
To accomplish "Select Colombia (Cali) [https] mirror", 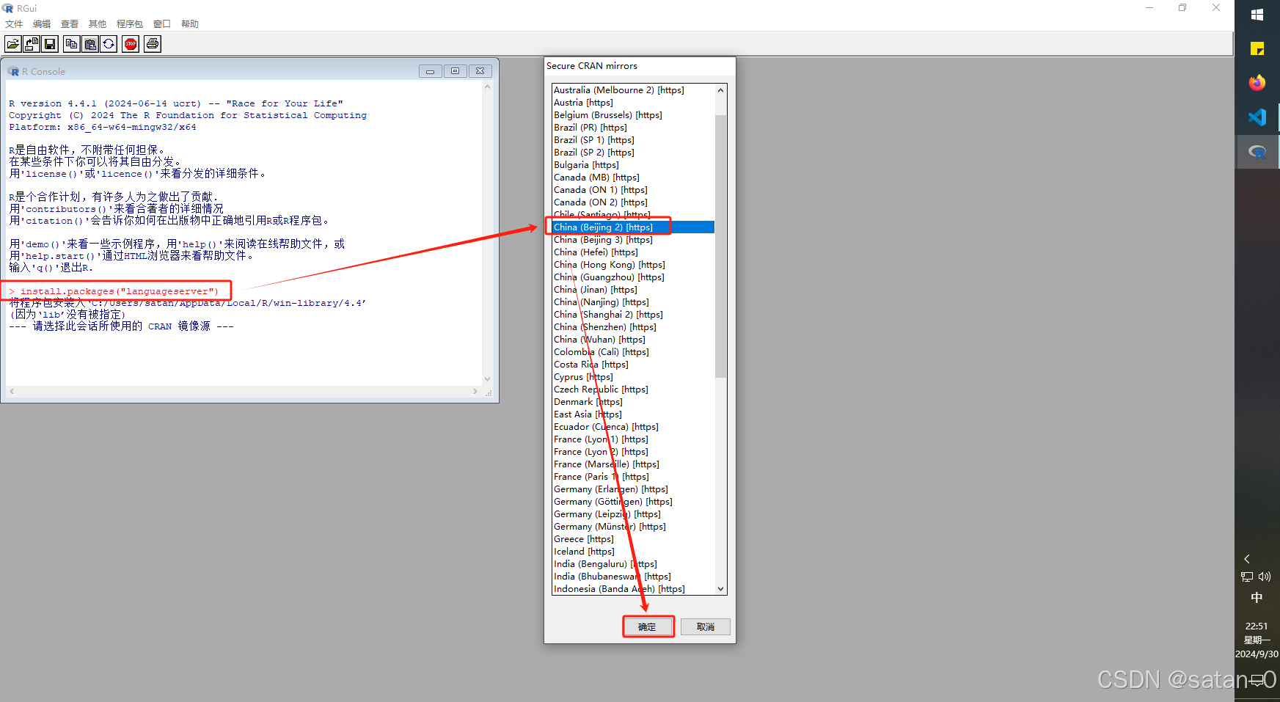I will click(633, 352).
